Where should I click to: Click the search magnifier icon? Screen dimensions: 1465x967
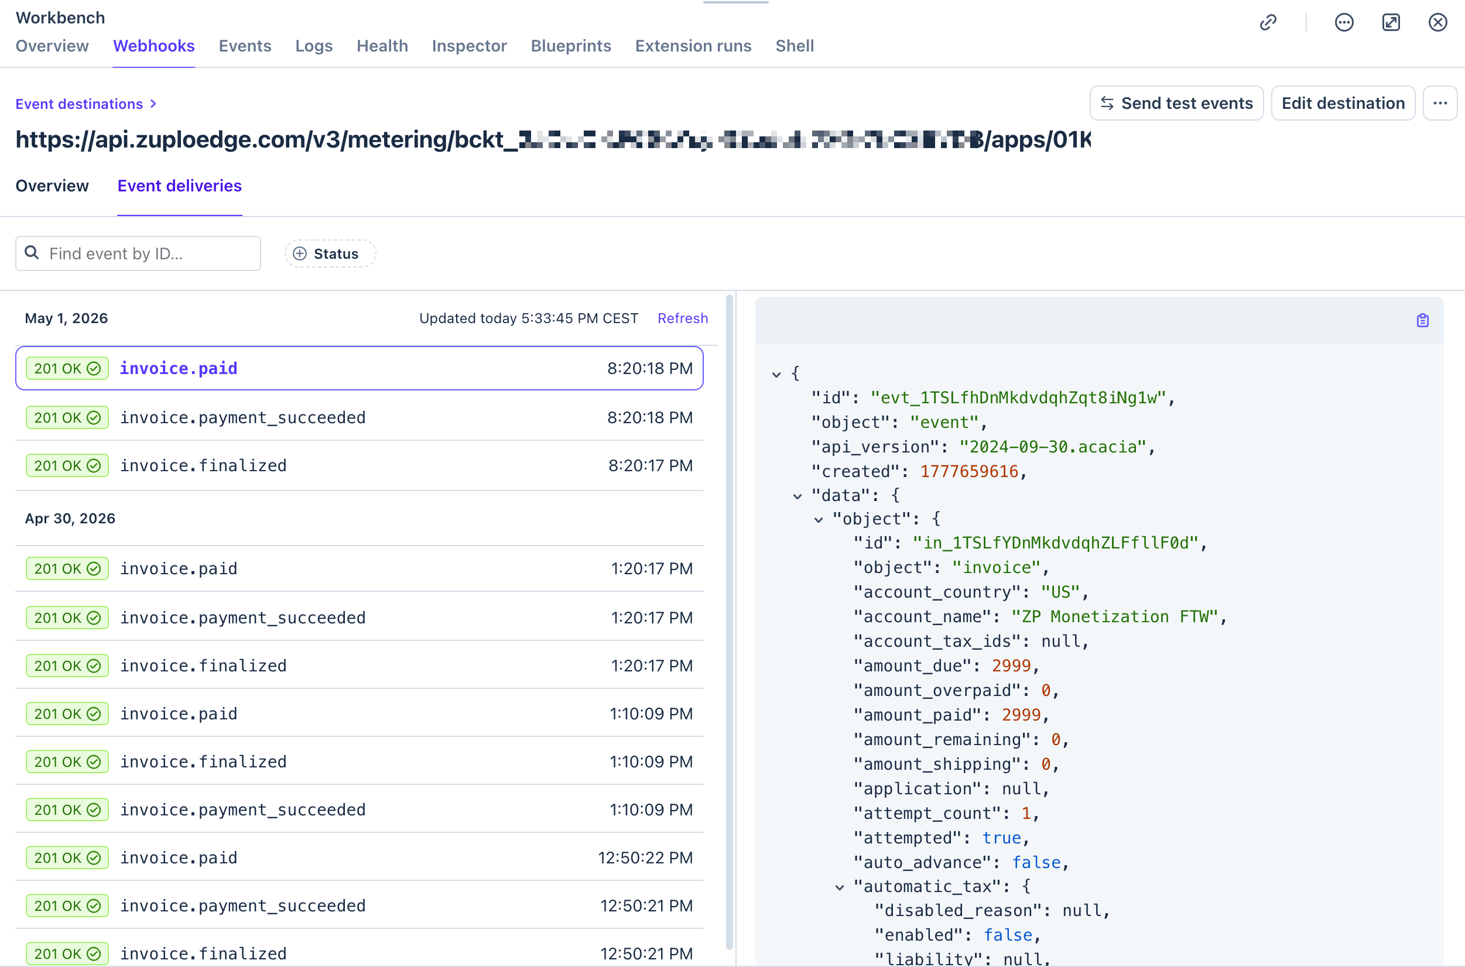point(32,253)
